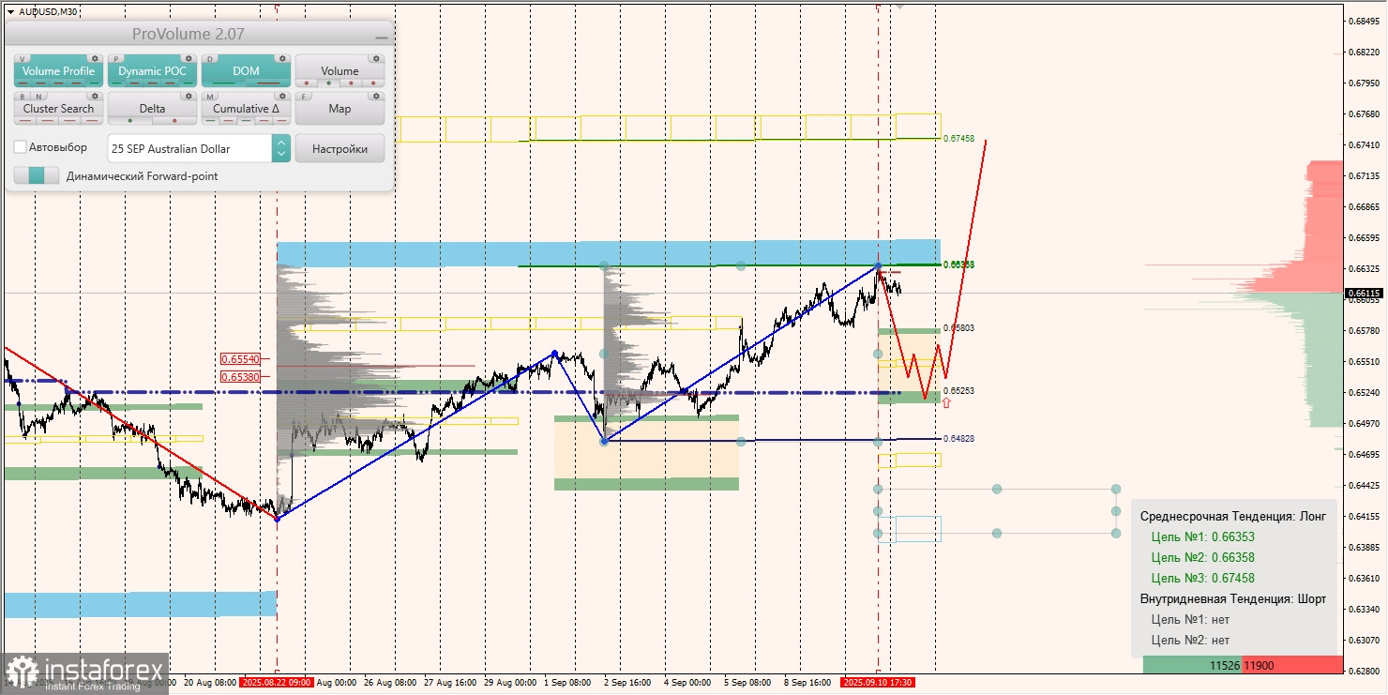This screenshot has width=1388, height=695.
Task: Open Map gear settings icon
Action: pos(376,96)
